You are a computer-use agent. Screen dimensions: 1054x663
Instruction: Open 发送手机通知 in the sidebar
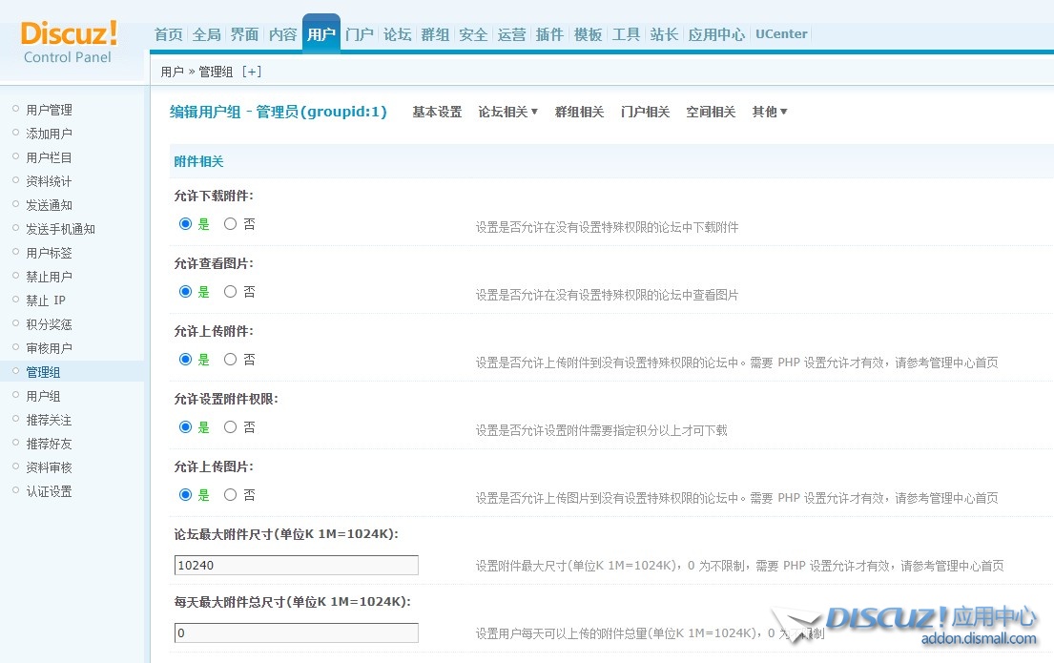click(60, 229)
